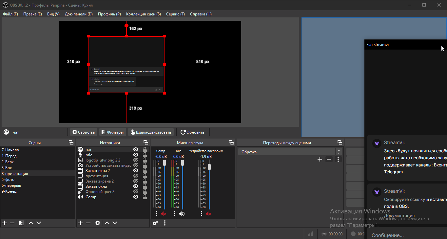Image resolution: width=447 pixels, height=239 pixels.
Task: Click the Свойства button
Action: pyautogui.click(x=84, y=132)
